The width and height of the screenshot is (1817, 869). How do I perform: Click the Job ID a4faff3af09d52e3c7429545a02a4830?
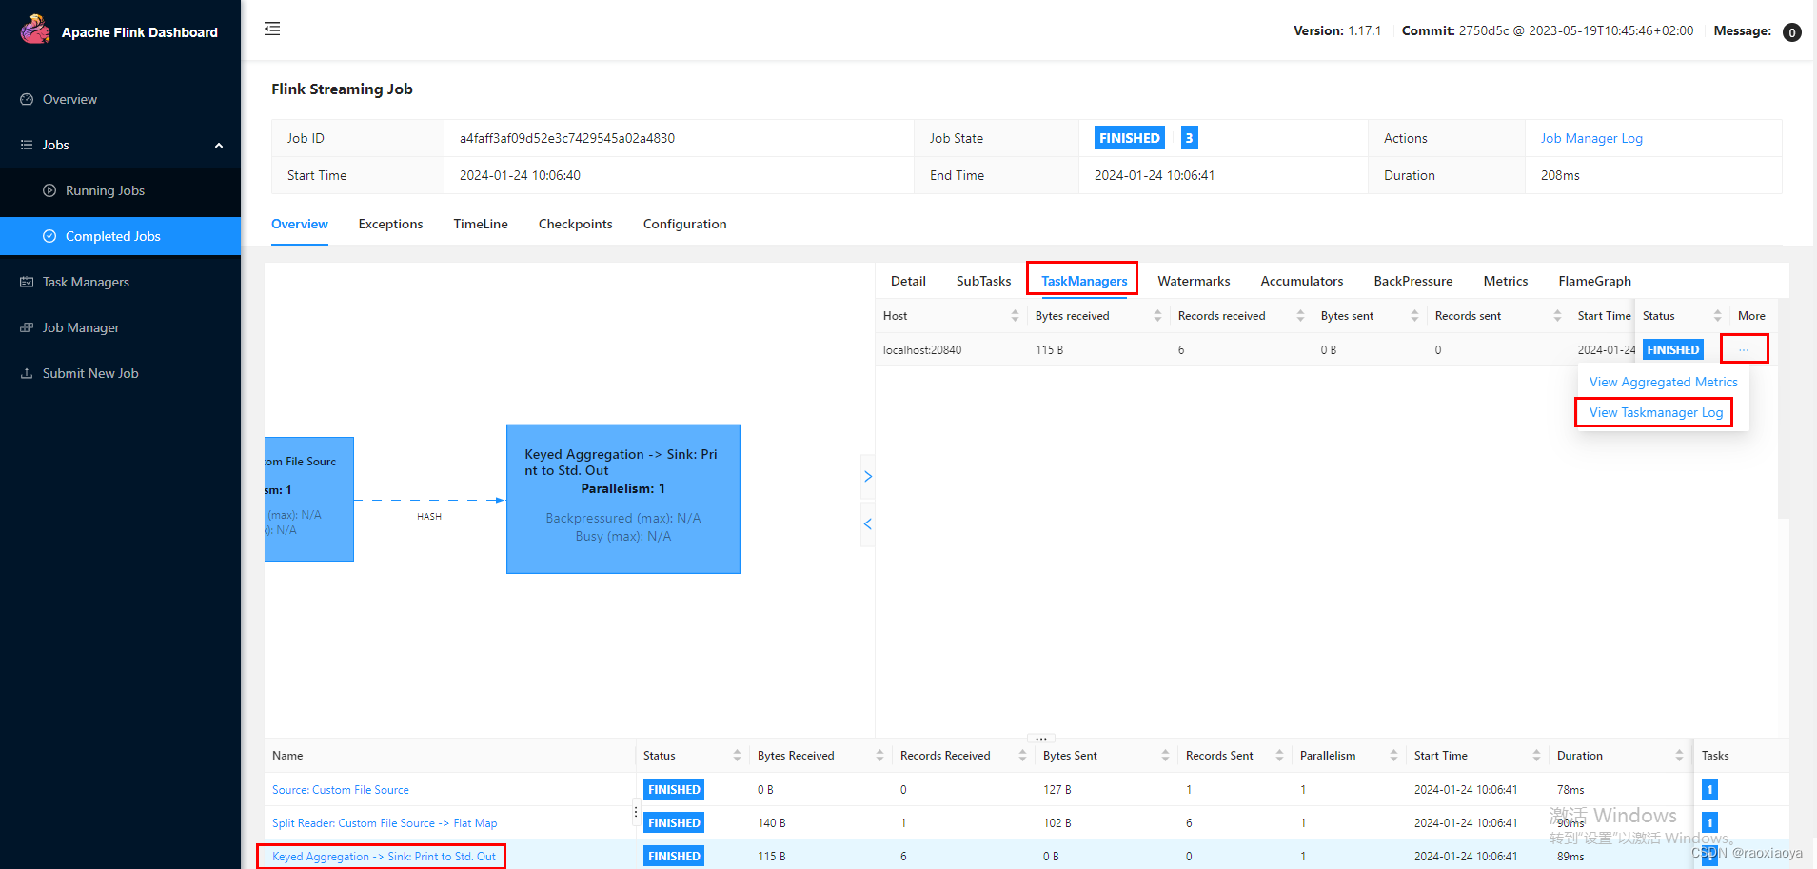coord(567,138)
